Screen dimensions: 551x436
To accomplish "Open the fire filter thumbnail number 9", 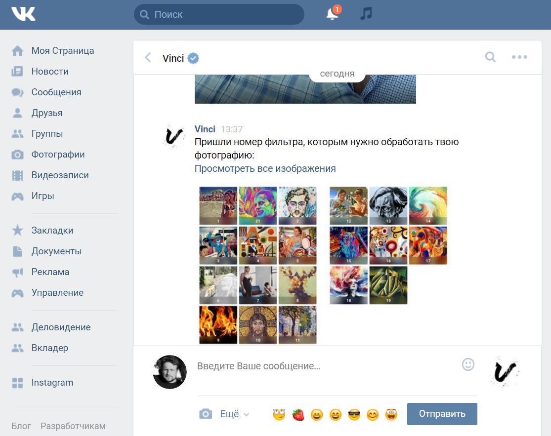I will pyautogui.click(x=218, y=324).
